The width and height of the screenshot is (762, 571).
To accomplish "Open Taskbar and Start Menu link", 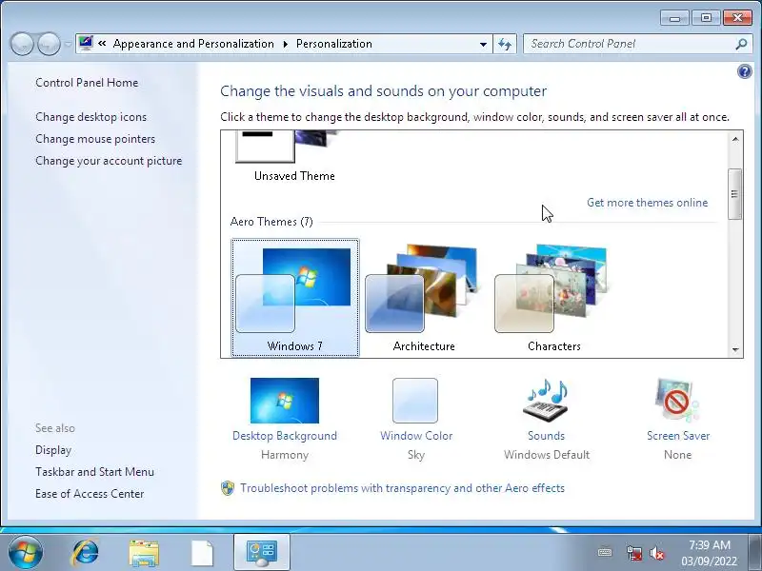I will [x=94, y=472].
